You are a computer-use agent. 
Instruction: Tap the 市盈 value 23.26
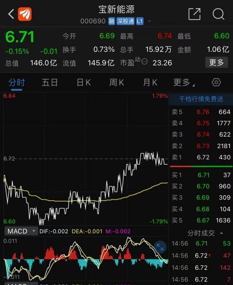(162, 63)
